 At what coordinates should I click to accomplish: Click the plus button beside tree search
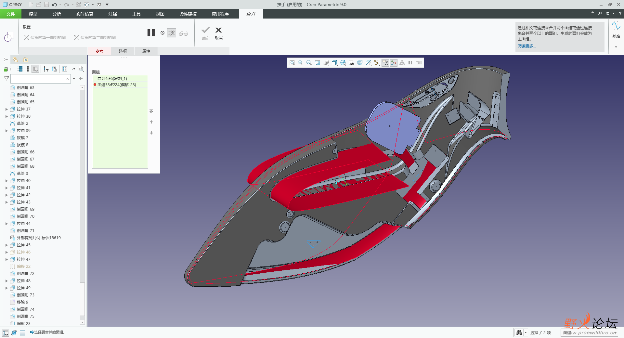pos(81,79)
